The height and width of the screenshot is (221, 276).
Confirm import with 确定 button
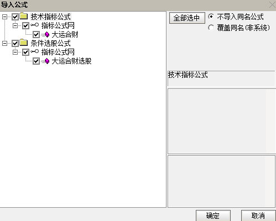tap(213, 215)
